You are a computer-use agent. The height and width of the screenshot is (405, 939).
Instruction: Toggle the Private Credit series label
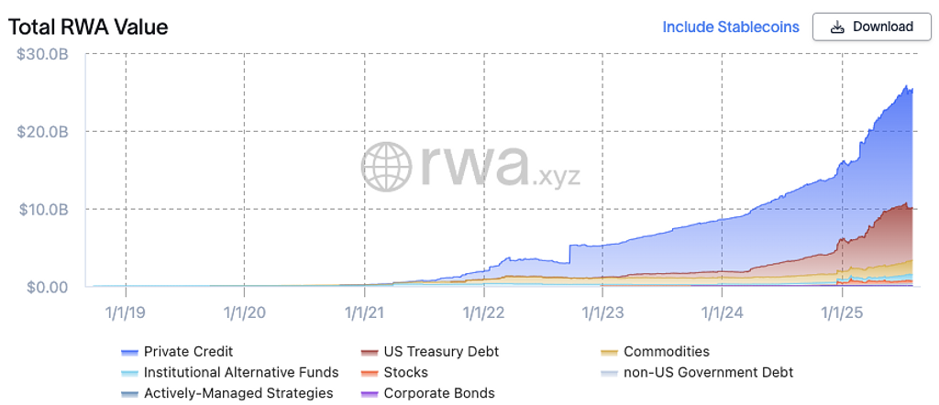click(188, 351)
